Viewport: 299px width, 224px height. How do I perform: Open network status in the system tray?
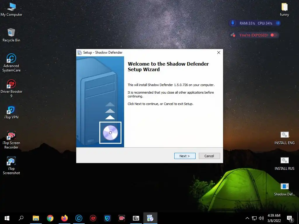tap(254, 218)
